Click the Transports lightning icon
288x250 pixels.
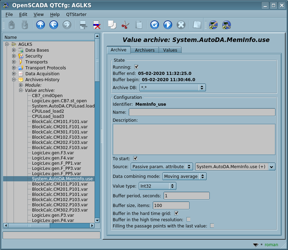[x=21, y=62]
